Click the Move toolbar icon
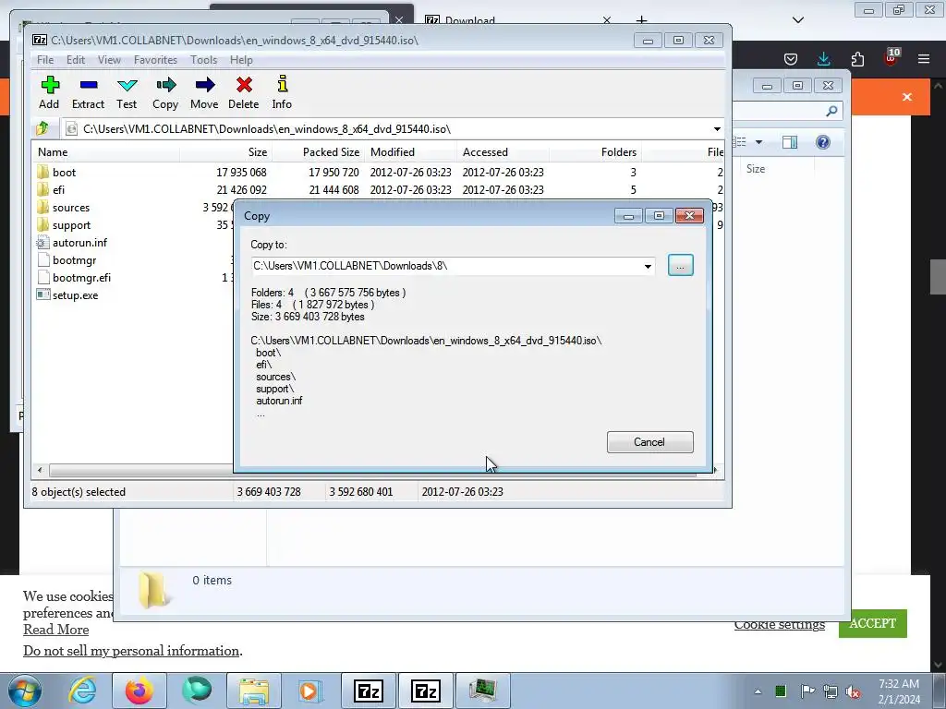Screen dimensions: 946x709 click(x=204, y=85)
